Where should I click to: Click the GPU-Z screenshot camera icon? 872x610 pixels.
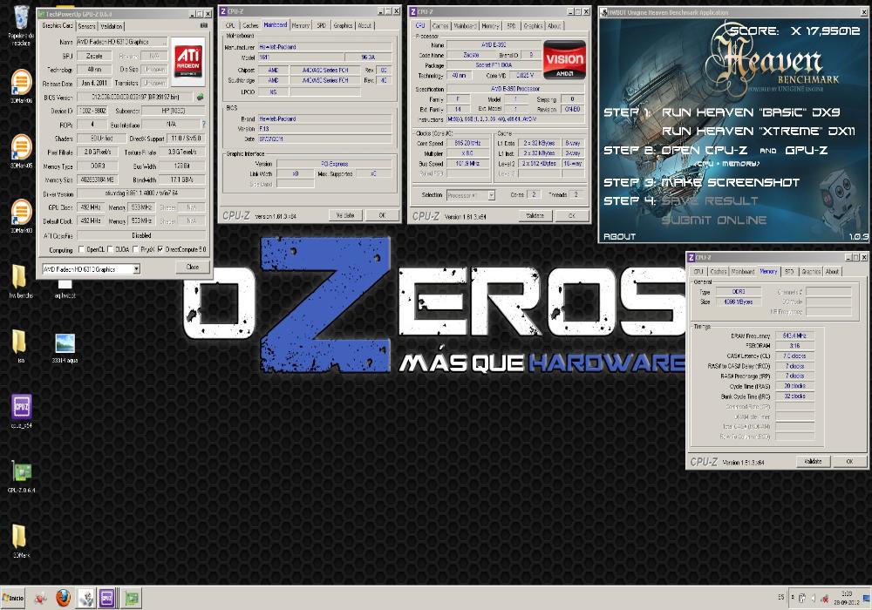(x=203, y=25)
